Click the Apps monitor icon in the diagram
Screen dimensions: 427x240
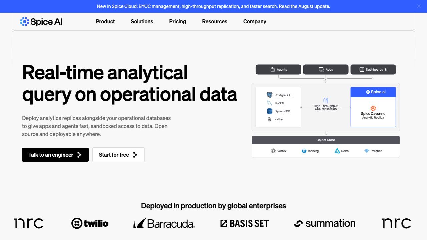coord(321,70)
